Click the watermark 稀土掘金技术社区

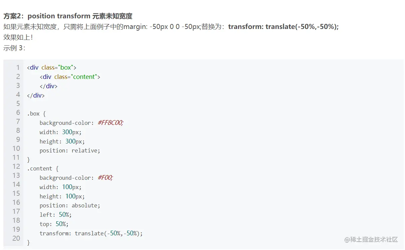[x=371, y=239]
